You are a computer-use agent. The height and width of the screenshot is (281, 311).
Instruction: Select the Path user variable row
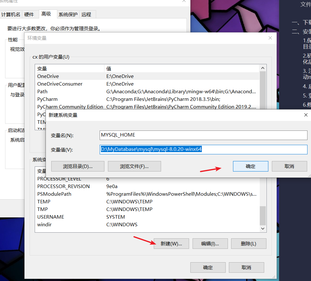147,91
